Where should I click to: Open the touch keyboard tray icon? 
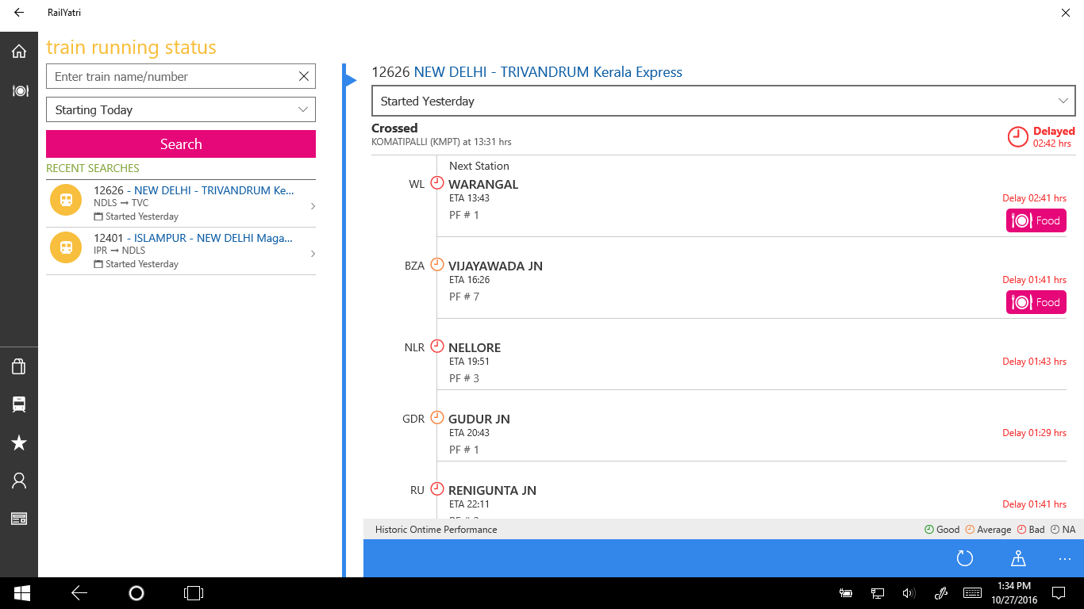[972, 592]
